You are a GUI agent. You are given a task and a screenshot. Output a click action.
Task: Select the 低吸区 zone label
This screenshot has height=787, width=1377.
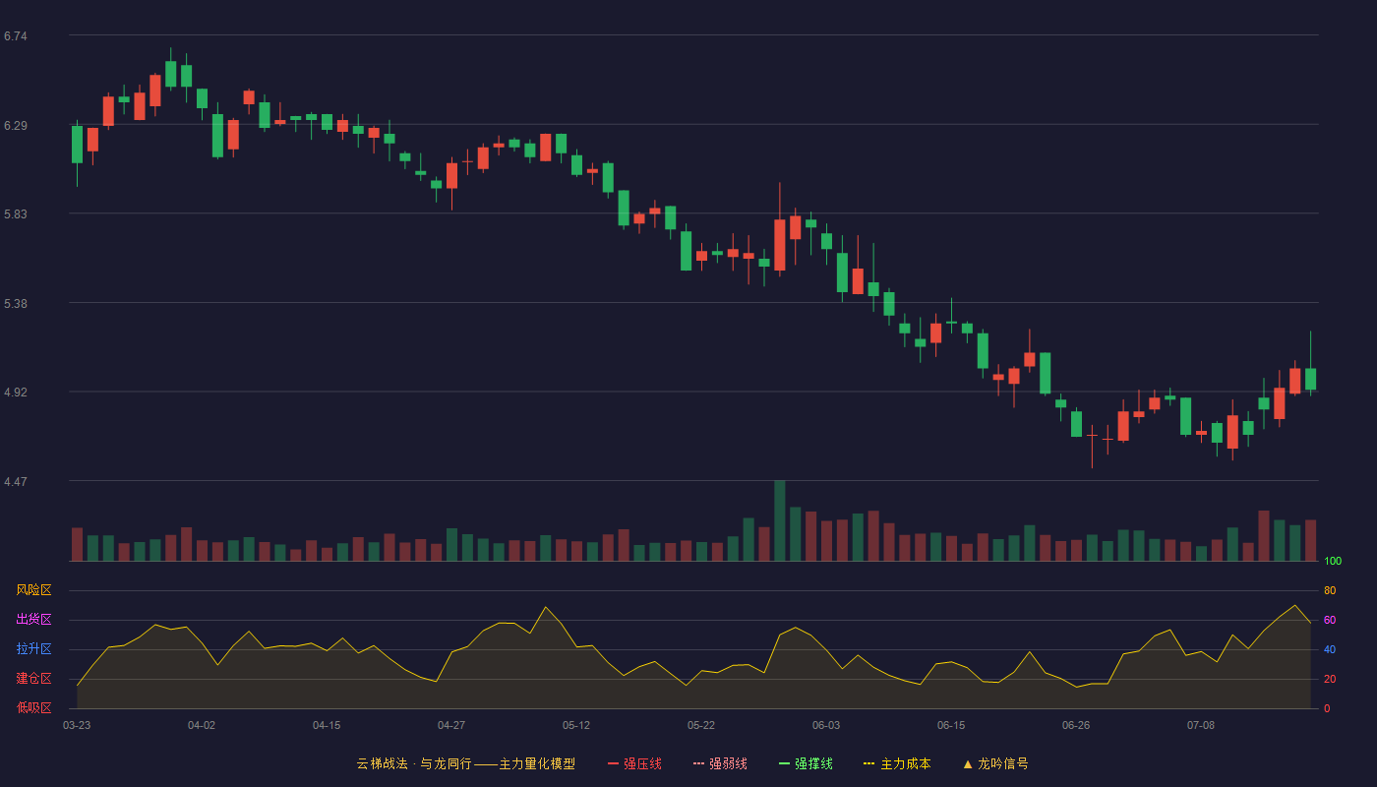33,707
